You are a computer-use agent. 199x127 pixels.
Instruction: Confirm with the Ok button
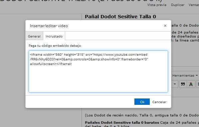142,102
